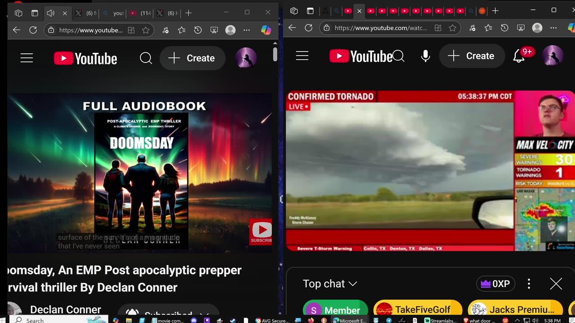Screen dimensions: 575x323
Task: Close active tab in right browser
Action: click(x=359, y=11)
